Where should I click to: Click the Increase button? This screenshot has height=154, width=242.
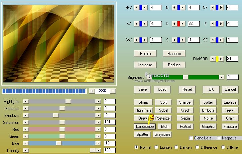(x=145, y=65)
